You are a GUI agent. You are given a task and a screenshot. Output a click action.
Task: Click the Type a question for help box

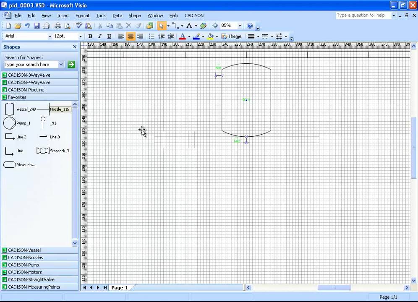[x=363, y=16]
